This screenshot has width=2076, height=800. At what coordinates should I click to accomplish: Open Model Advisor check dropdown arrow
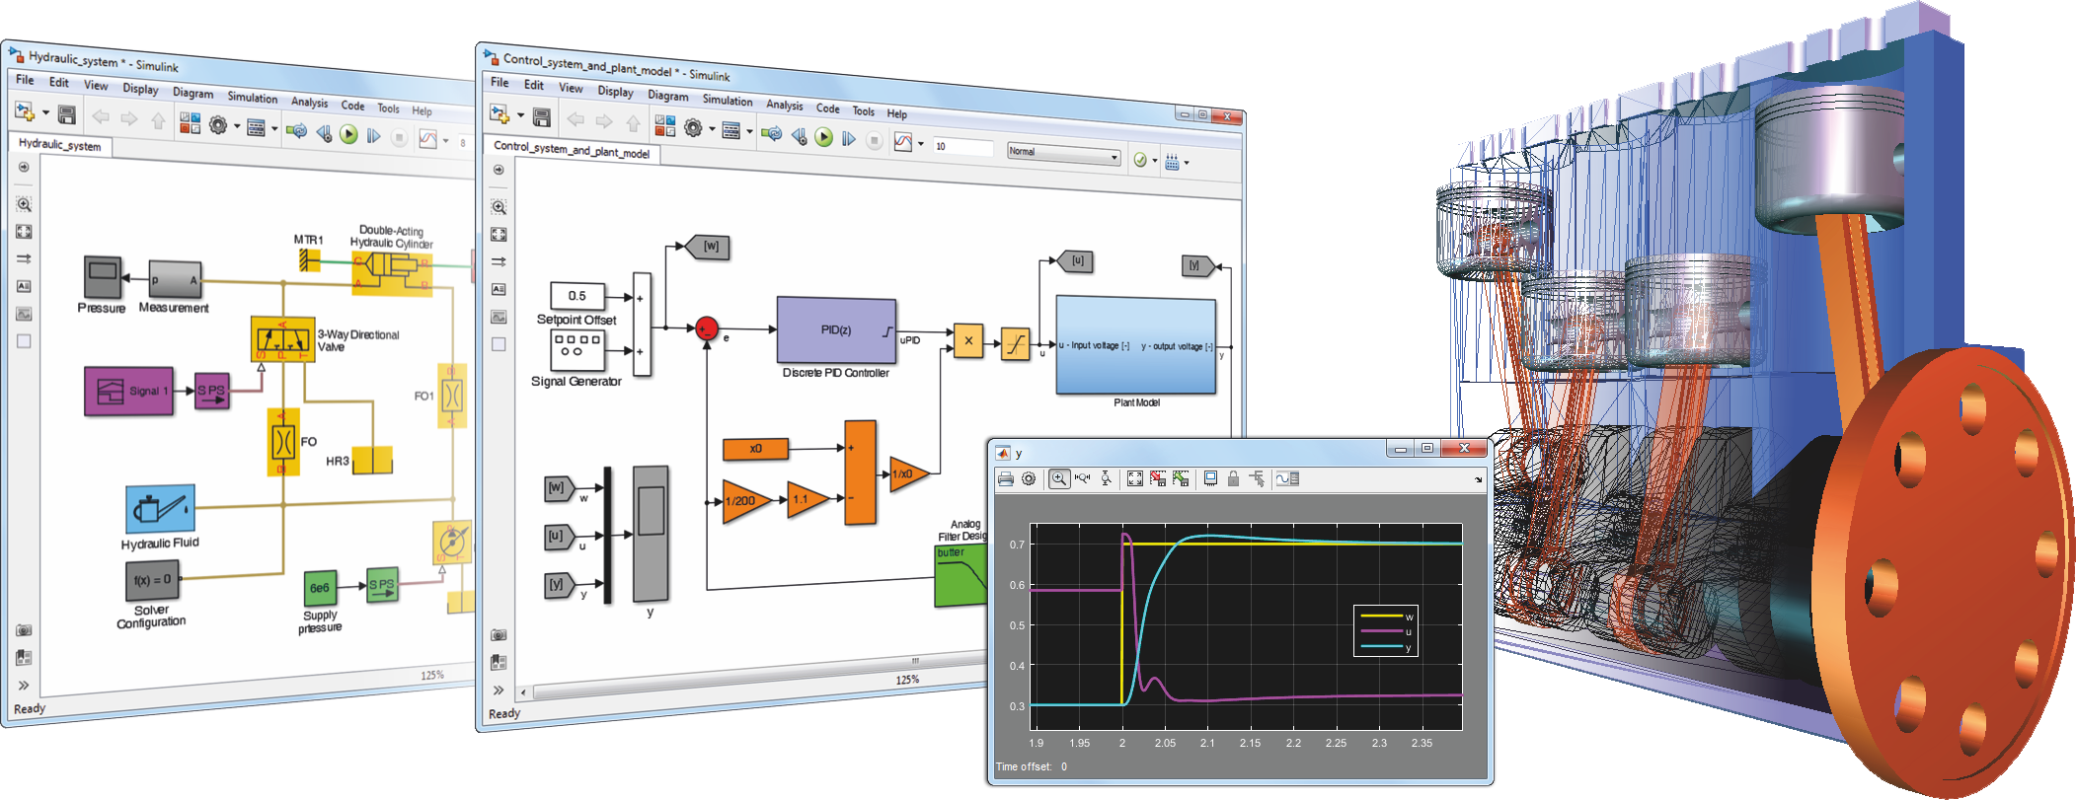click(x=1155, y=160)
